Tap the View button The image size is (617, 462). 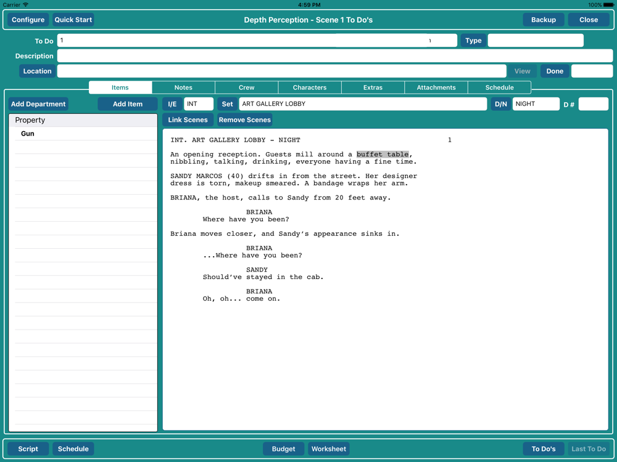522,71
